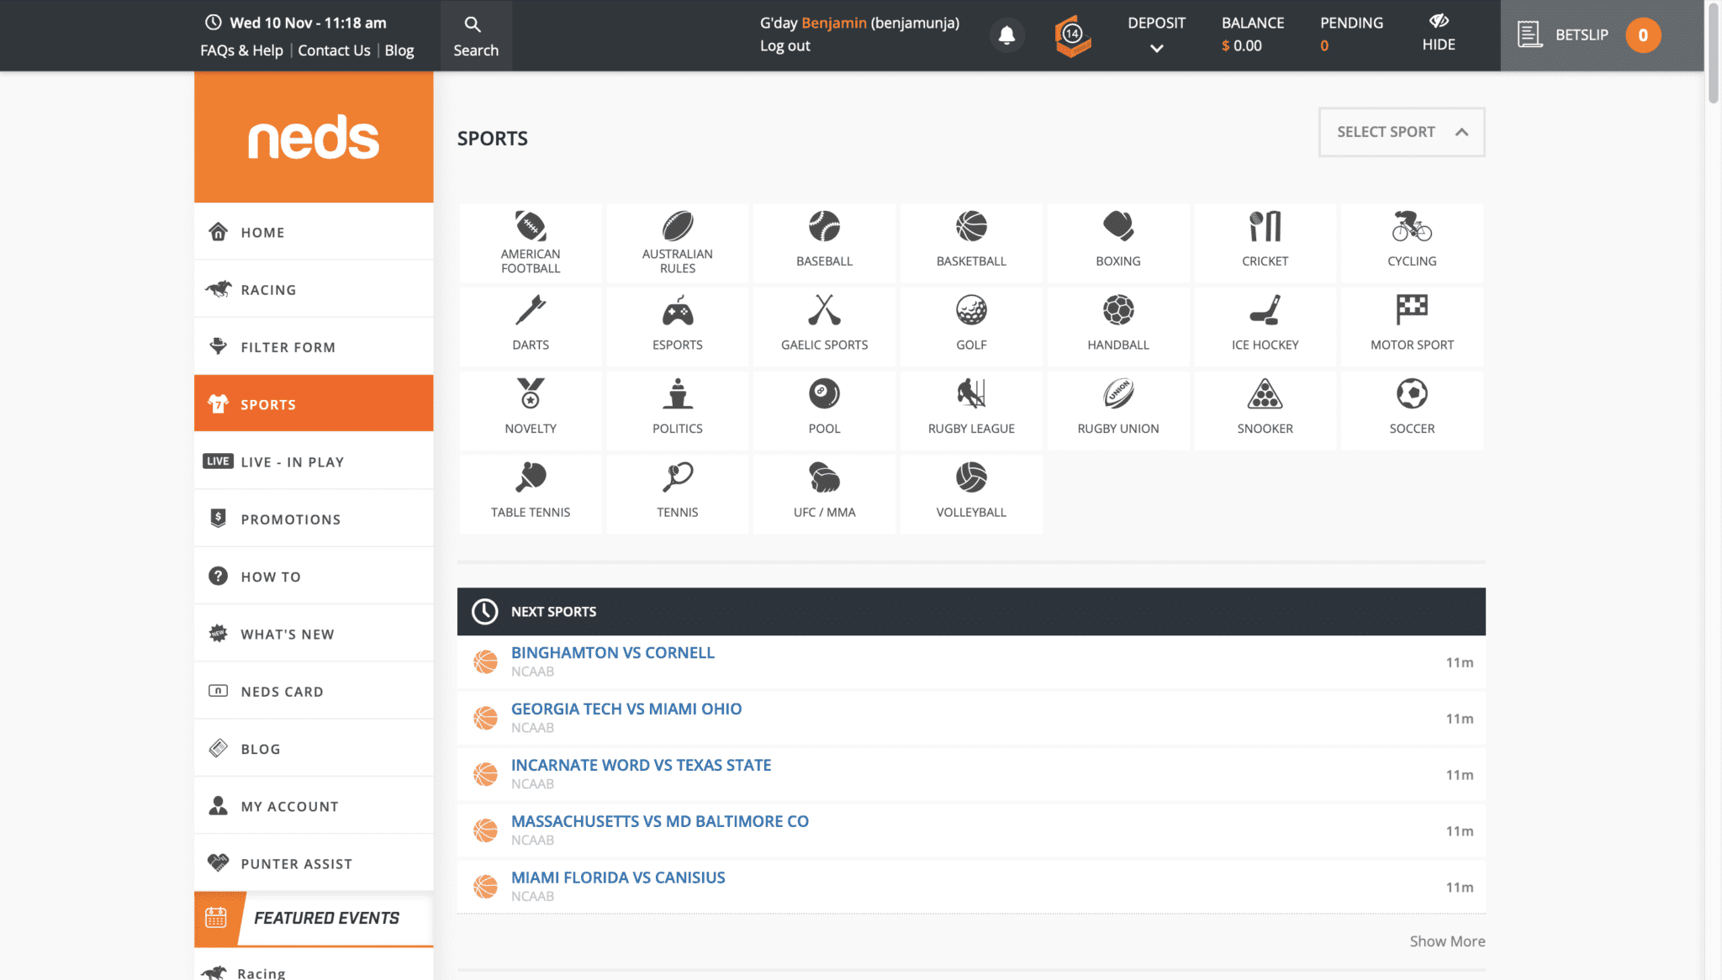Viewport: 1722px width, 980px height.
Task: Click the Balance amount
Action: coord(1242,46)
